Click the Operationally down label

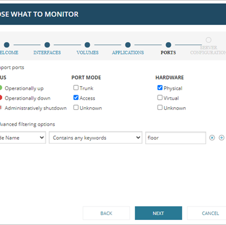pos(28,98)
